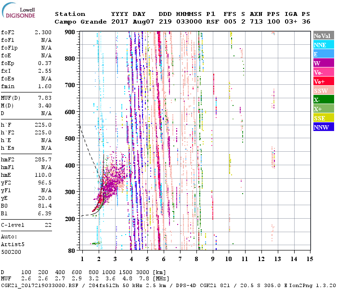337x289 pixels.
Task: Click the yE value 20.0
Action: click(x=45, y=198)
